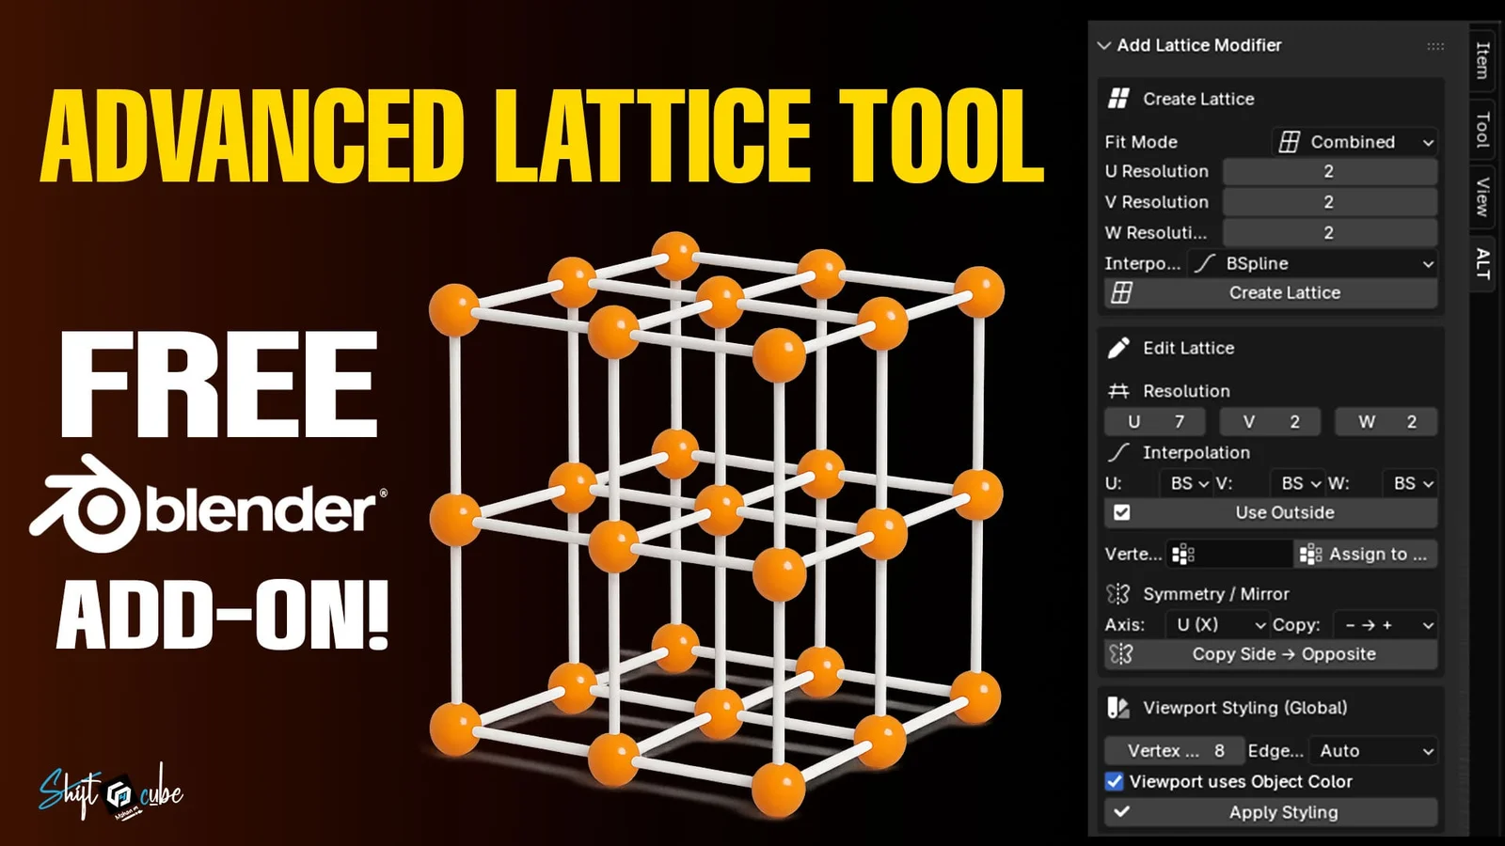Select the Create Lattice grid icon
Screen dimensions: 1505x846
coord(1119,98)
